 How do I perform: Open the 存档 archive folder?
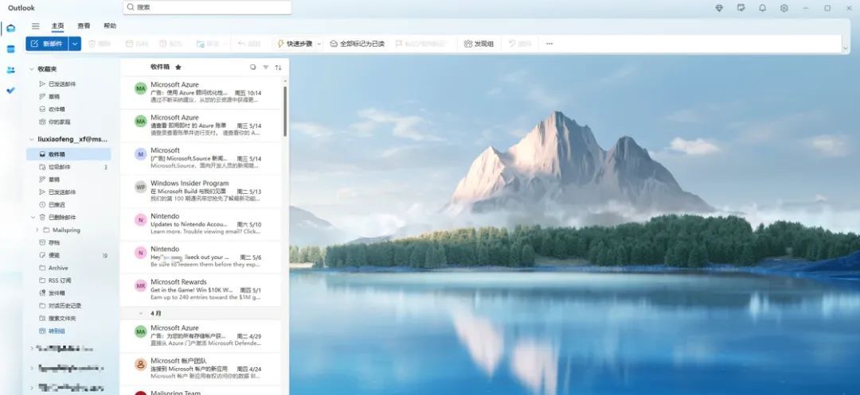69,242
